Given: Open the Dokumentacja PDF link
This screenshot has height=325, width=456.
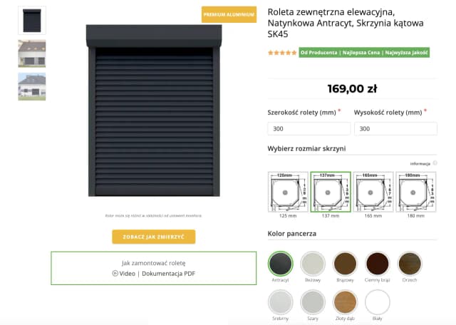Looking at the screenshot, I should pyautogui.click(x=168, y=274).
